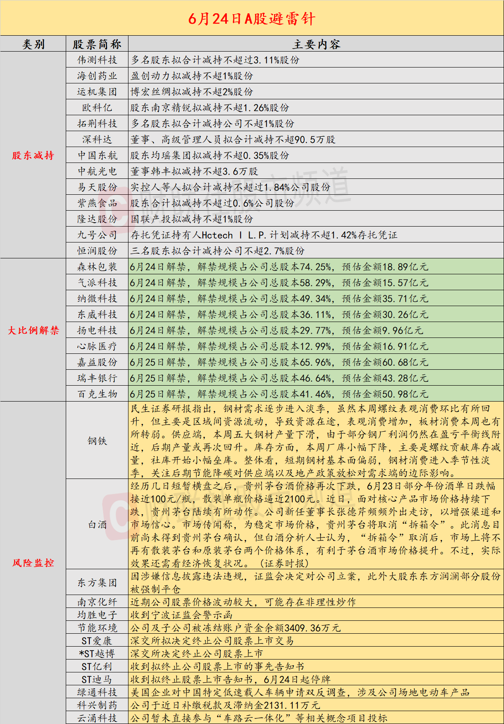504x724 pixels.
Task: Click the 贵州茅台 liquor price paragraph
Action: click(315, 524)
